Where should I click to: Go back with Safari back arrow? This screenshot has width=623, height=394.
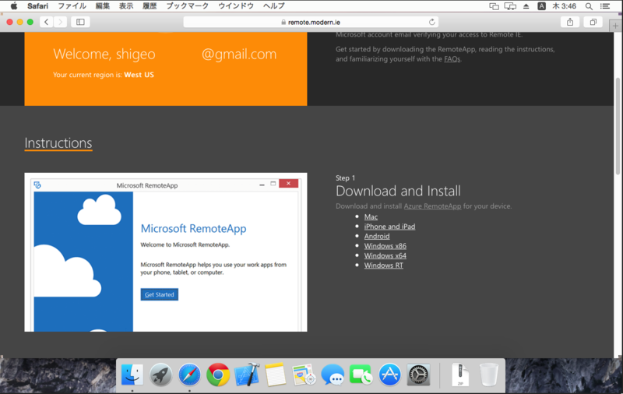pos(47,22)
